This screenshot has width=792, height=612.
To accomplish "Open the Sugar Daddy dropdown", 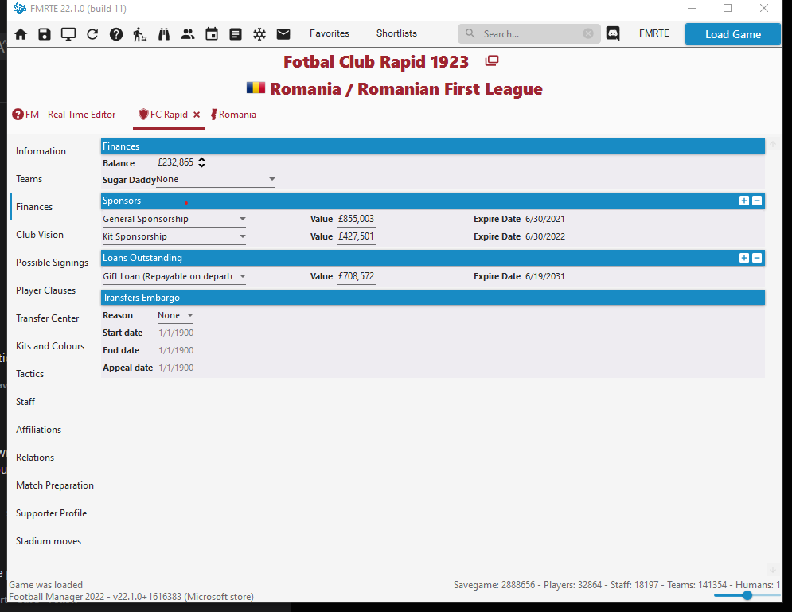I will point(216,179).
